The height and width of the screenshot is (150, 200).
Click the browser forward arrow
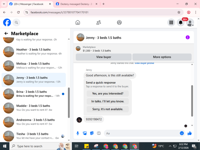coord(11,12)
